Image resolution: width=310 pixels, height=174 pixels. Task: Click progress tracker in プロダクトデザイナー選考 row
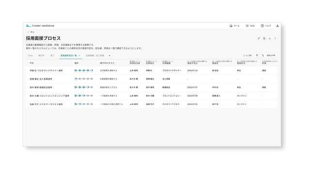point(84,71)
